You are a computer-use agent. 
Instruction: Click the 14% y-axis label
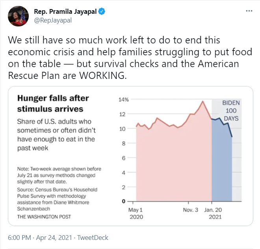tap(124, 100)
